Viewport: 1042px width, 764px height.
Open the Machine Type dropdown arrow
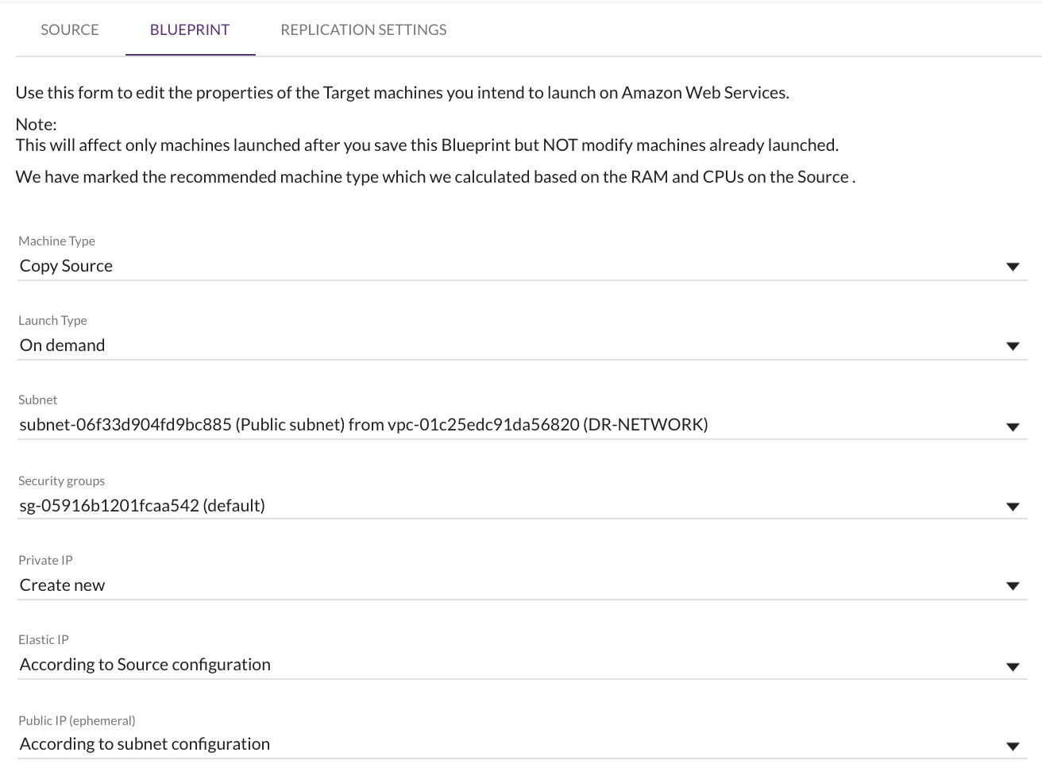[x=1013, y=267]
